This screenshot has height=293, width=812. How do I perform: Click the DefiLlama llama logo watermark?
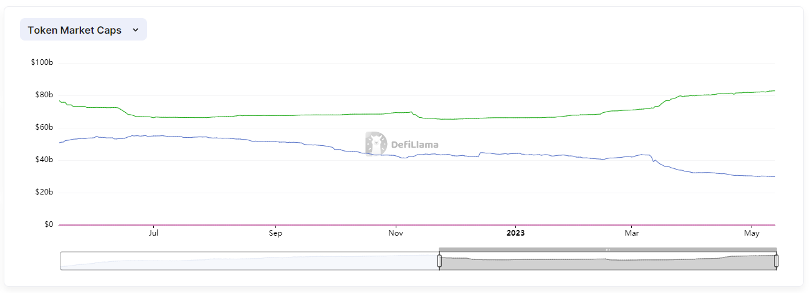pos(376,143)
